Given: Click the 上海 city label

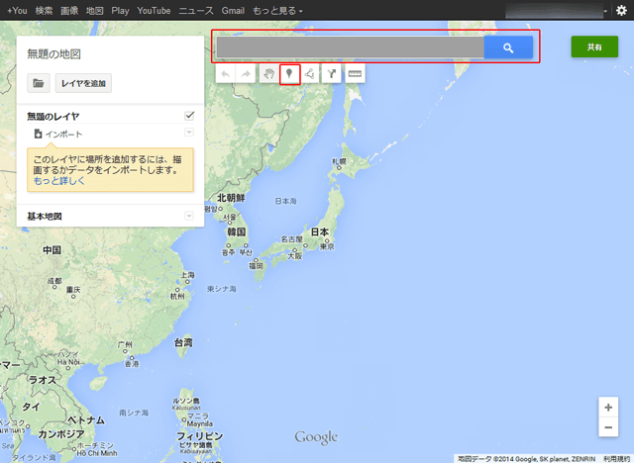Looking at the screenshot, I should (187, 275).
